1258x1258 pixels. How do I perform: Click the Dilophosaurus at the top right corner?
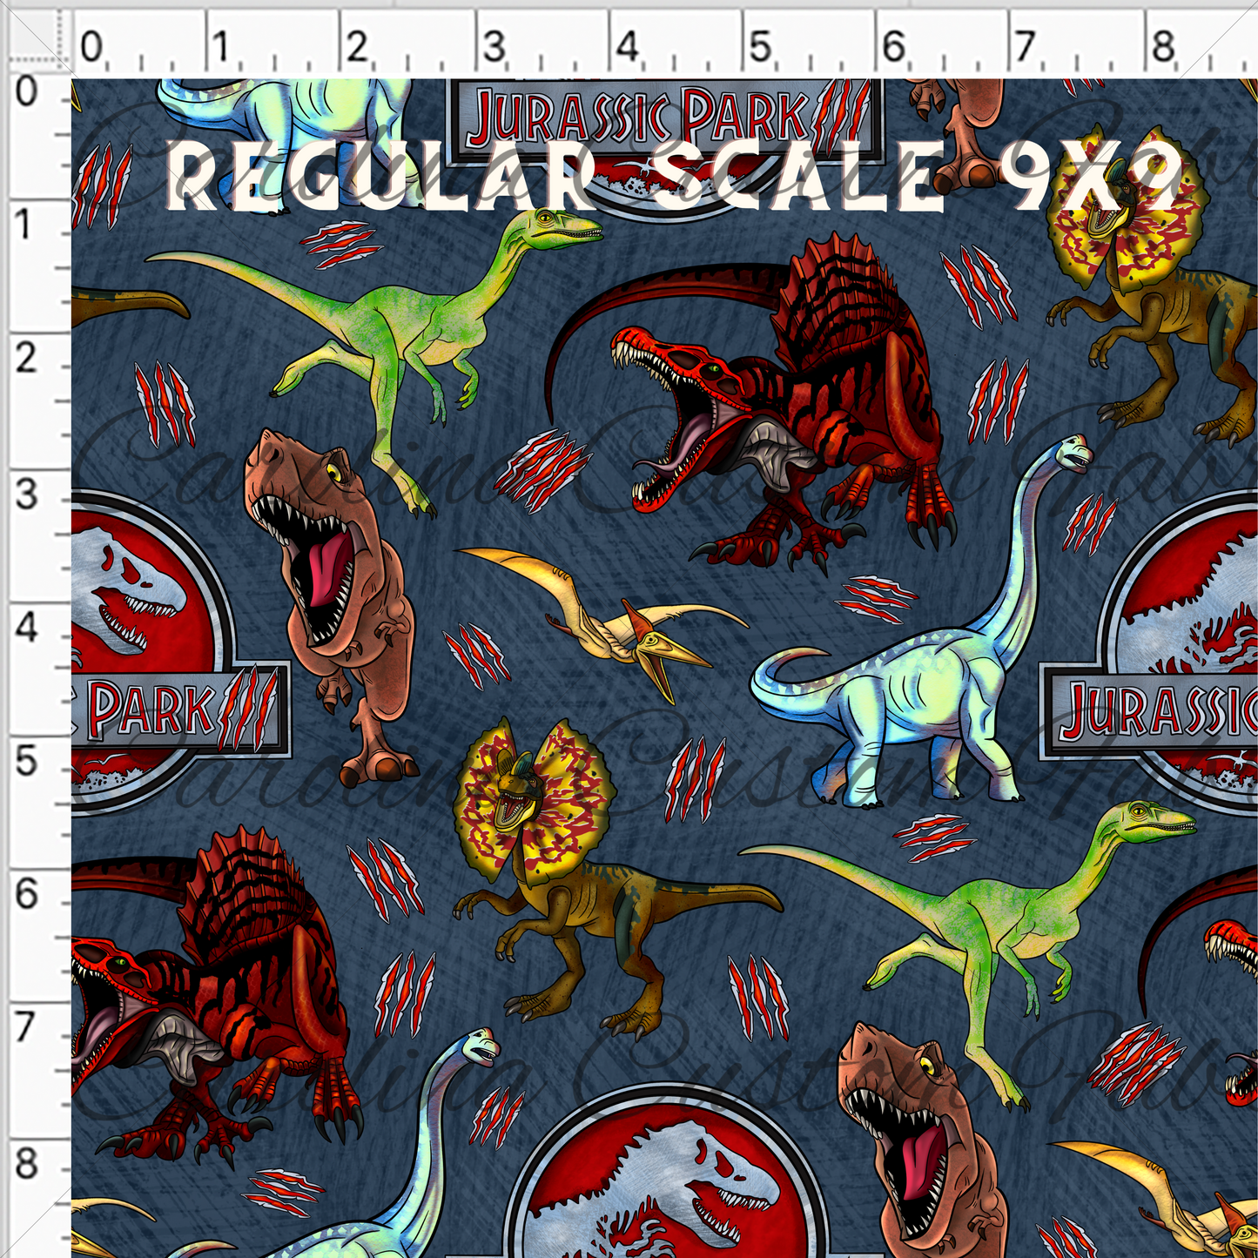[1149, 279]
